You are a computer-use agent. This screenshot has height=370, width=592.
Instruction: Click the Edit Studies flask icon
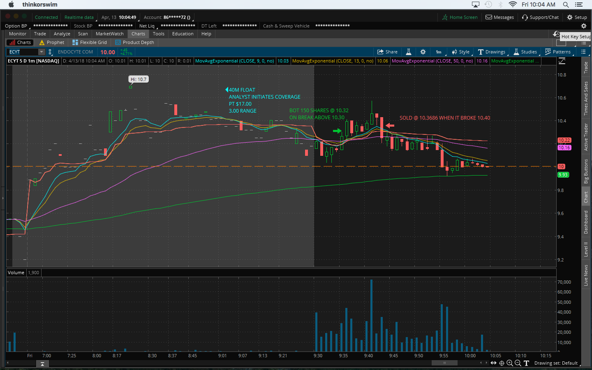click(409, 52)
